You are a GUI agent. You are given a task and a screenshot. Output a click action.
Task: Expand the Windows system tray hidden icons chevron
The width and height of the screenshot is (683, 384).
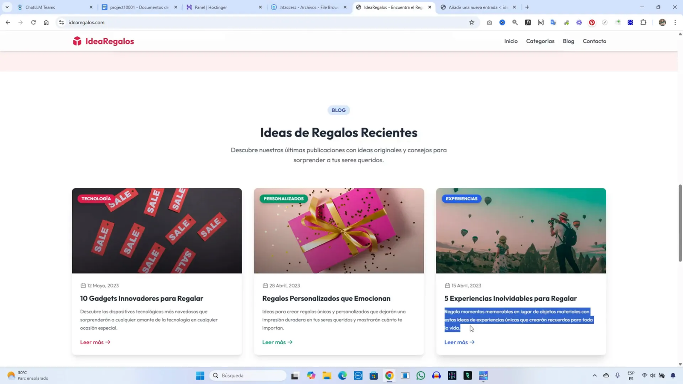(594, 375)
